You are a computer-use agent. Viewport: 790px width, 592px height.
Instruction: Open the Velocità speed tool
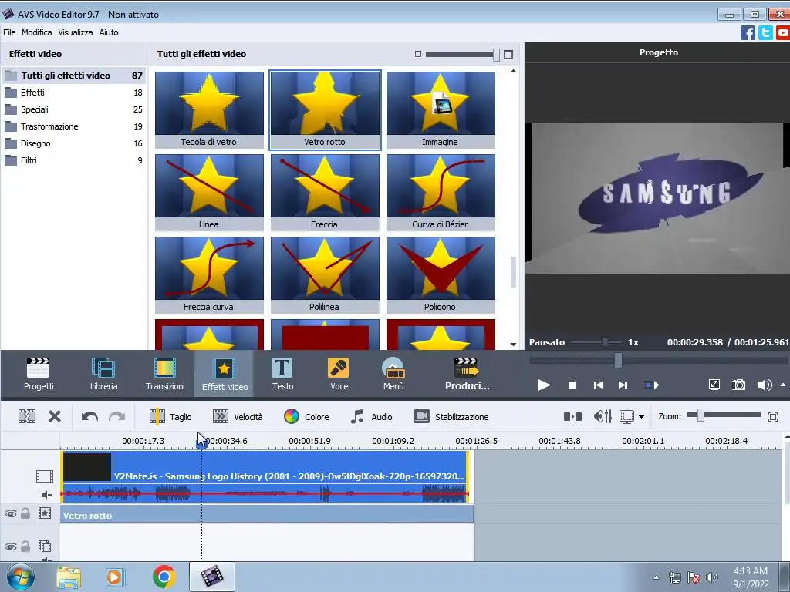(x=238, y=417)
